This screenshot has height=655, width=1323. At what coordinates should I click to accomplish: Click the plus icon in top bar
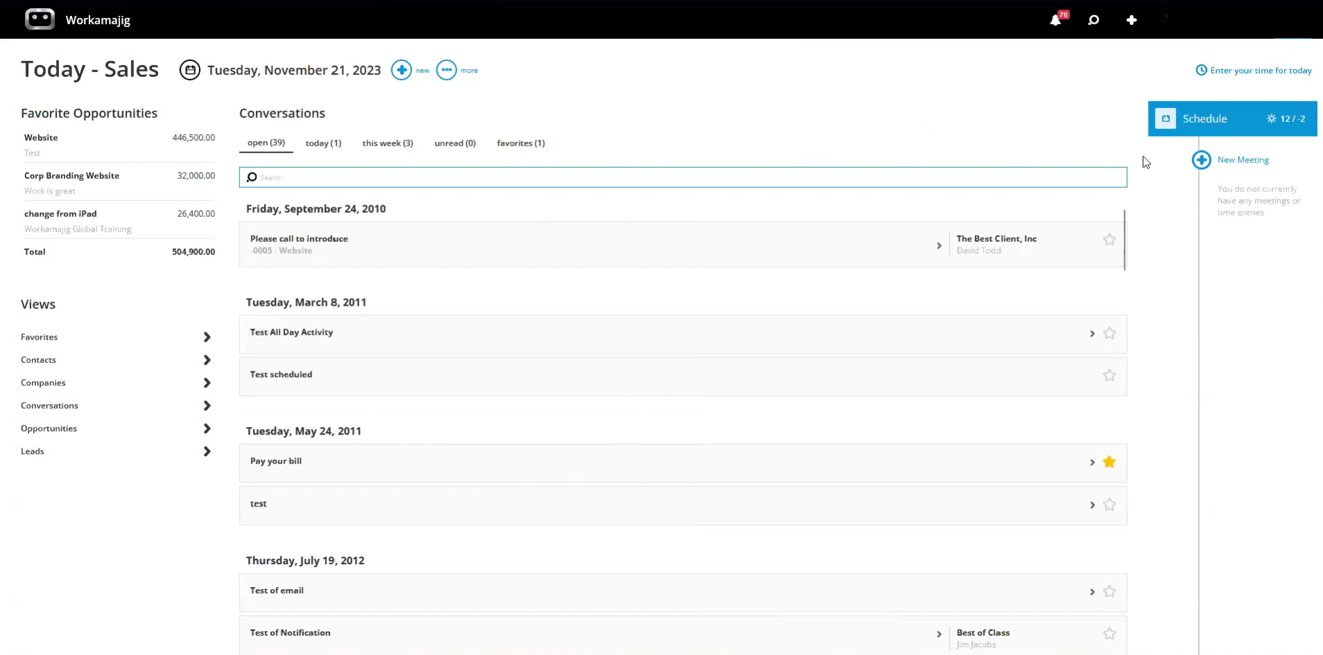click(1132, 20)
